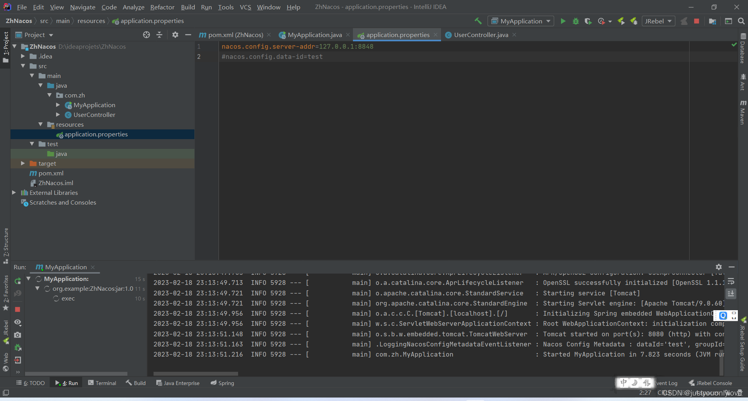The height and width of the screenshot is (401, 748).
Task: Toggle scroll to end of console
Action: 731,293
